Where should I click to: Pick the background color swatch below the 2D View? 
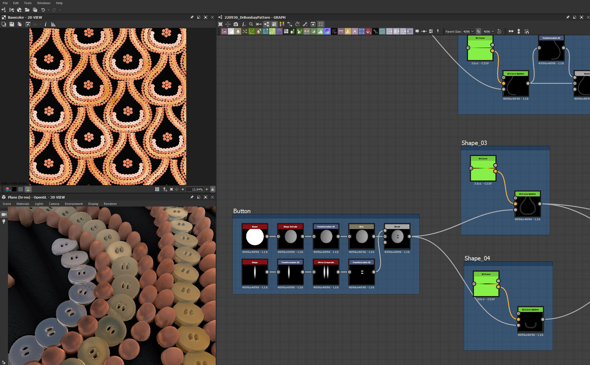tap(14, 189)
